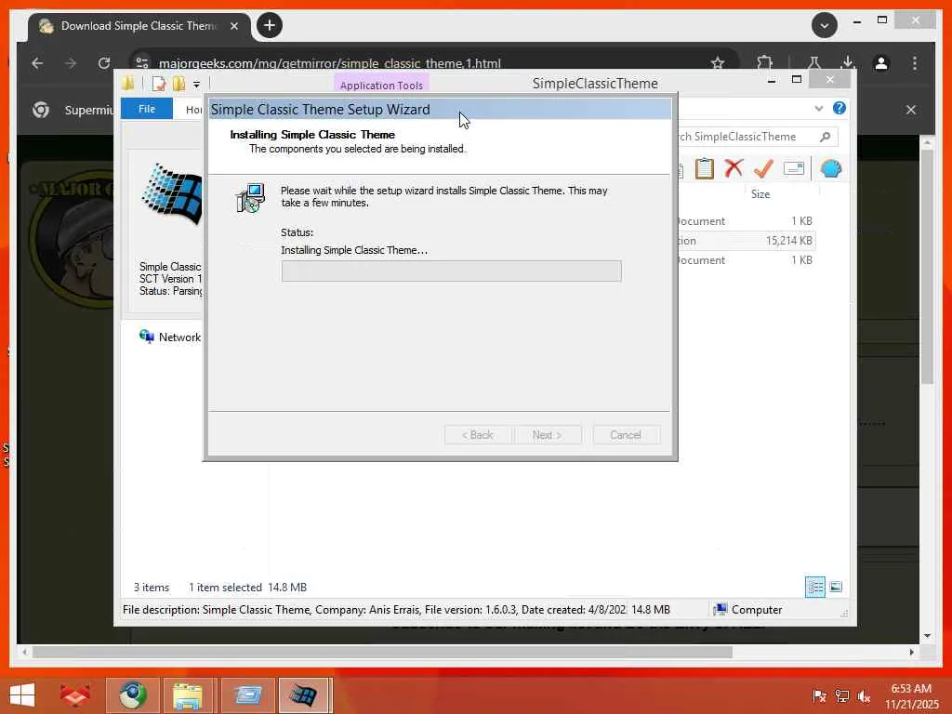Open the Windows Start button
This screenshot has width=952, height=714.
click(x=22, y=695)
